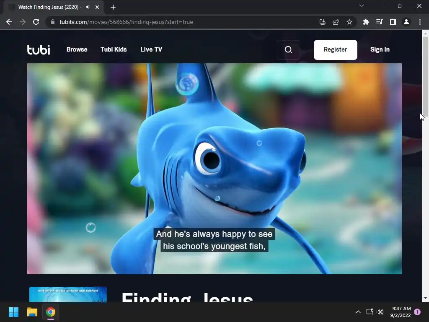The image size is (429, 322).
Task: Open Chrome three-dot menu
Action: click(x=420, y=22)
